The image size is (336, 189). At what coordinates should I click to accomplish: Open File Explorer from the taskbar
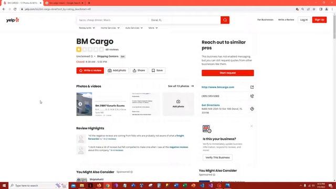(x=82, y=185)
